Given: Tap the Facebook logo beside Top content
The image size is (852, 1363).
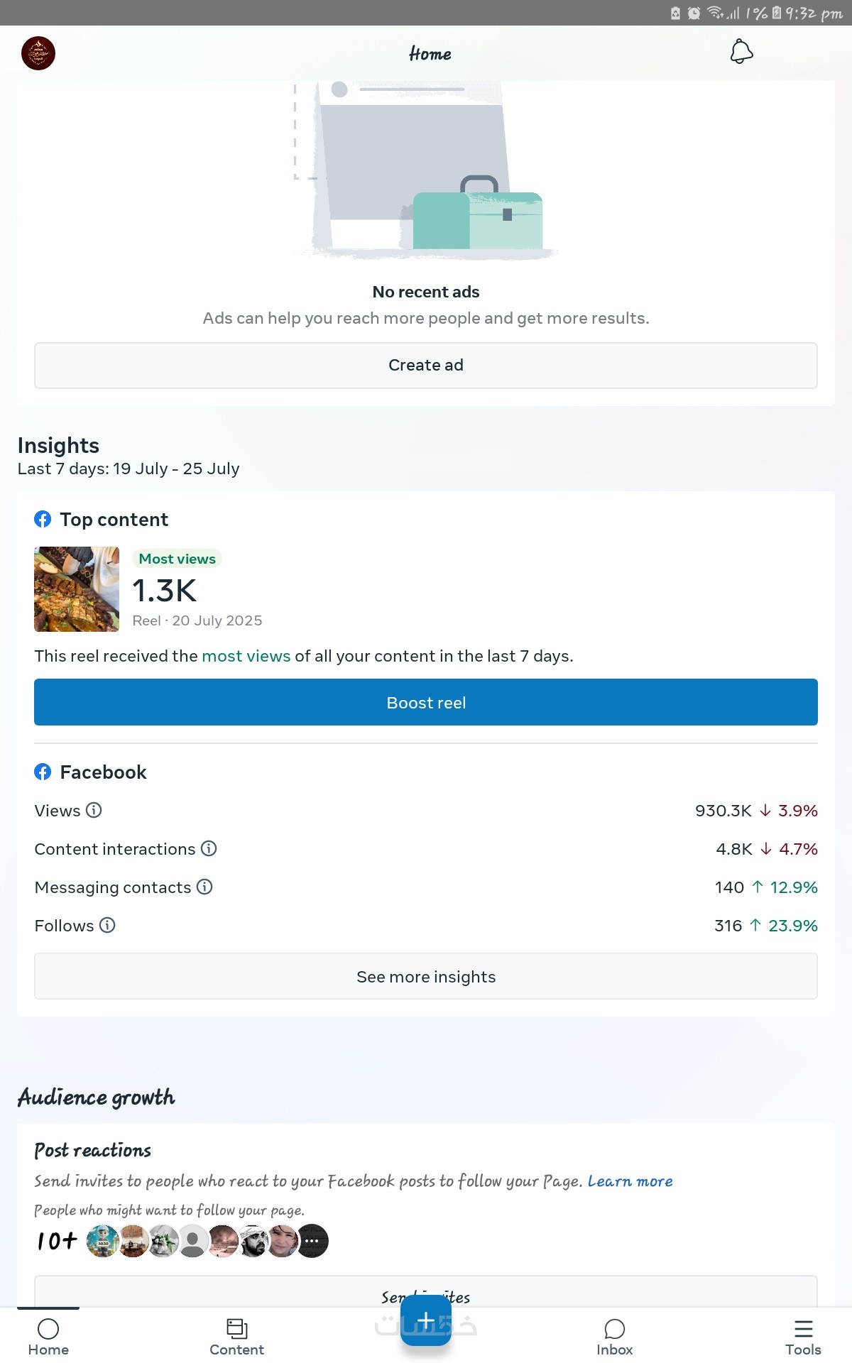Looking at the screenshot, I should (x=43, y=520).
